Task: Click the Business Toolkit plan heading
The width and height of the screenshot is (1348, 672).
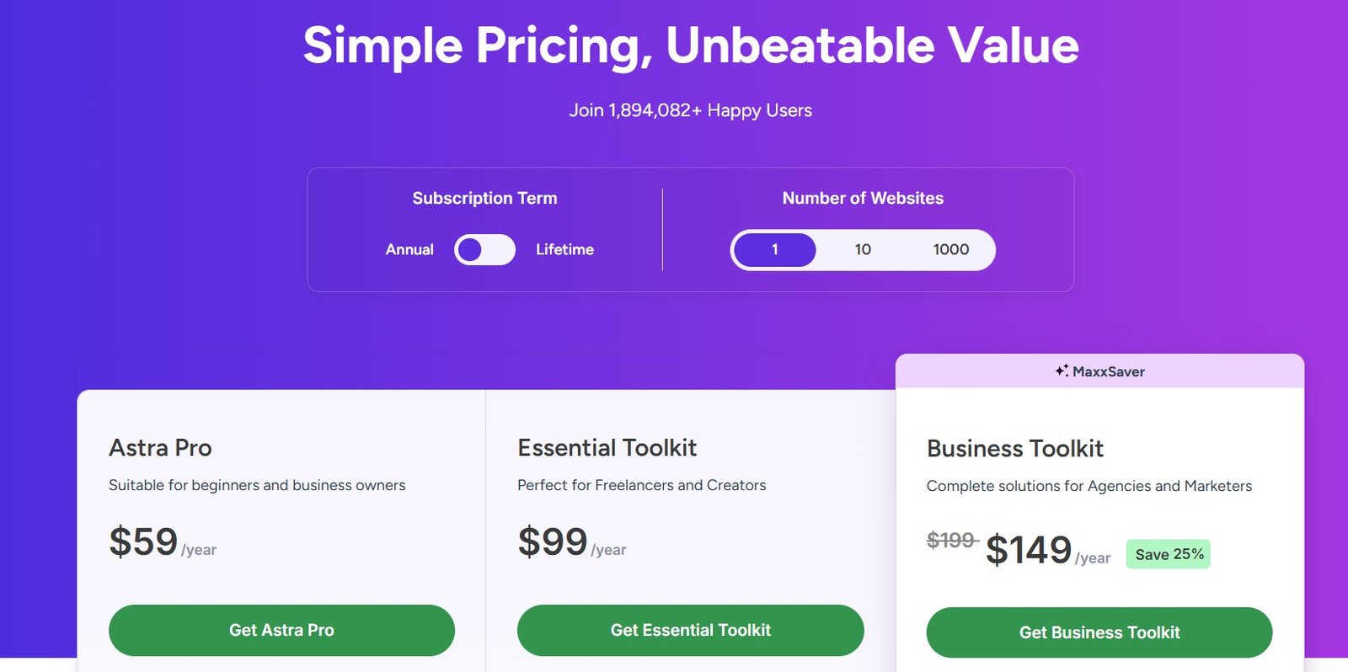Action: pos(1014,449)
